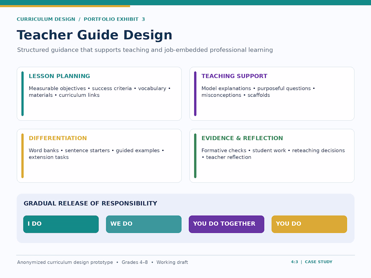Viewport: 371px width, 278px height.
Task: Click the gold accent bar on Differentiation
Action: 23,156
